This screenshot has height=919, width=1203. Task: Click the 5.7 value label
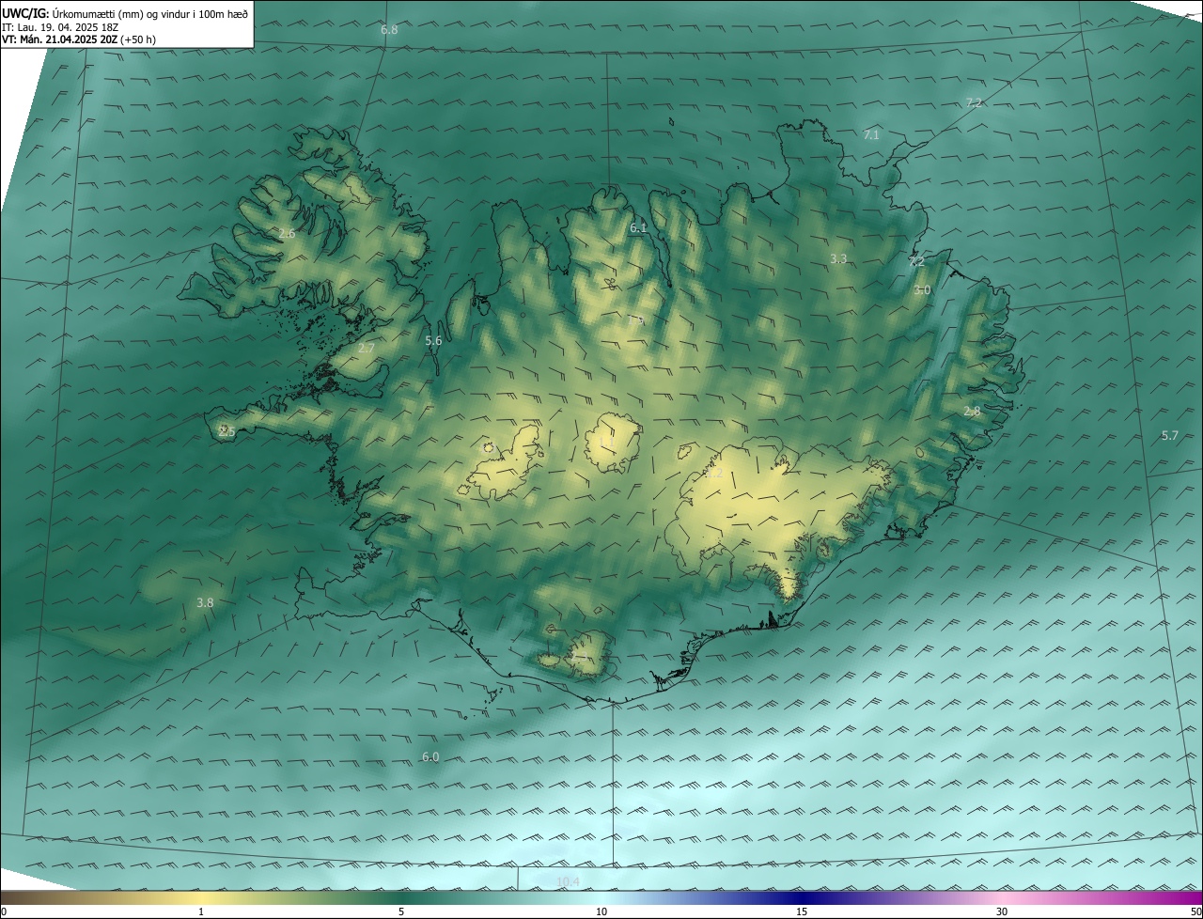tap(1169, 436)
